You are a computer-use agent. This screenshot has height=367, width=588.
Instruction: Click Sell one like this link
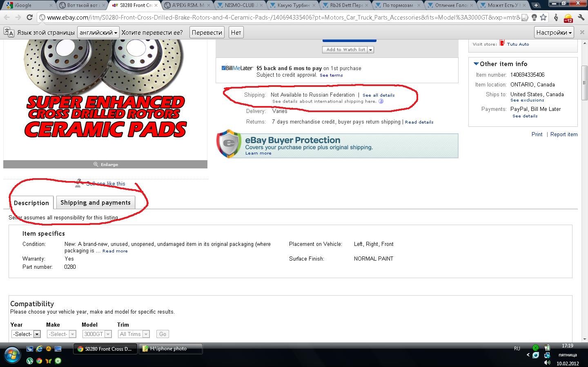(x=106, y=183)
